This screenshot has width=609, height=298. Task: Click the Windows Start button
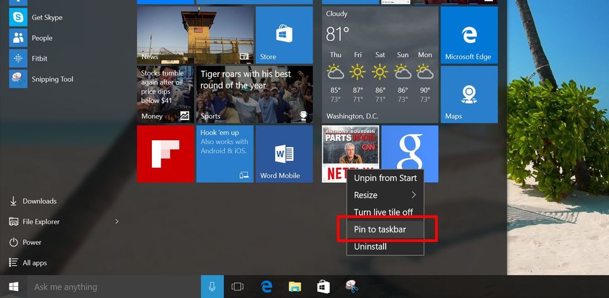coord(14,287)
